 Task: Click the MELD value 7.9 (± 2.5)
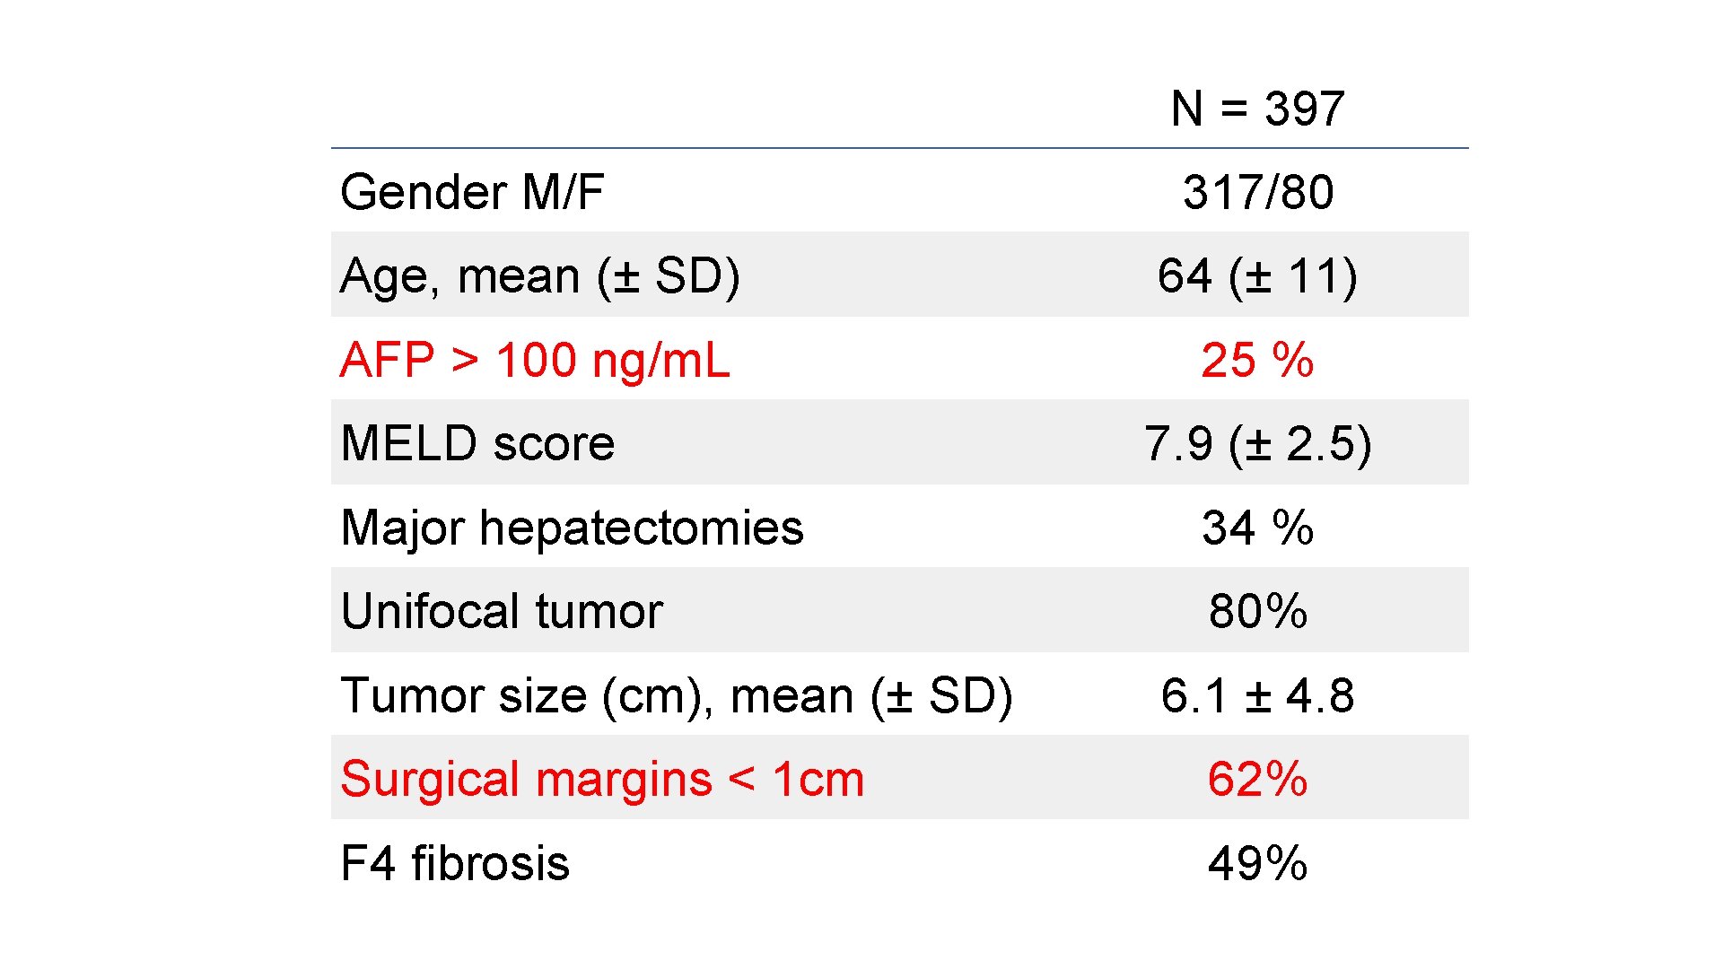click(1257, 443)
